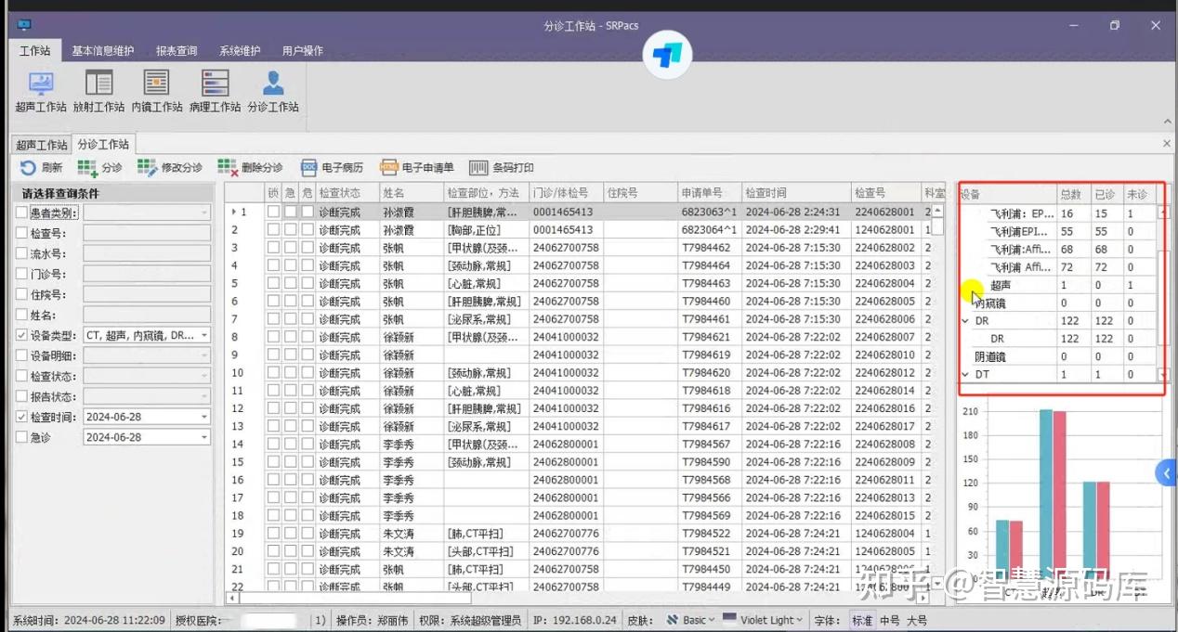Viewport: 1178px width, 632px height.
Task: Open the 超声工作站 ribbon icon
Action: pos(40,92)
